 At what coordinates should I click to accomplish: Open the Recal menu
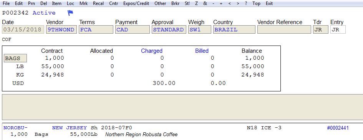coord(98,3)
